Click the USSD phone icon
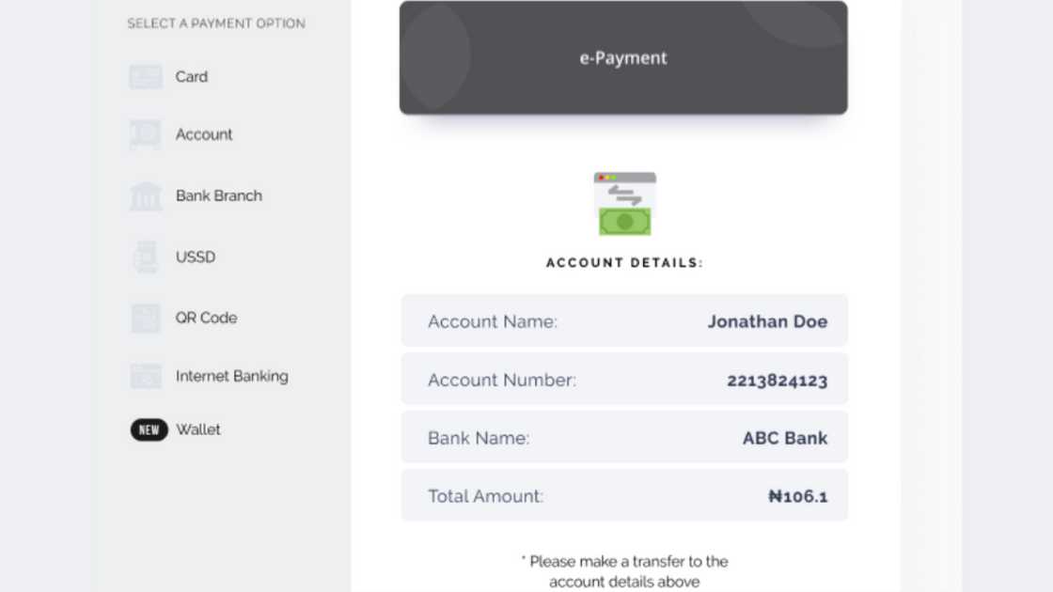This screenshot has width=1053, height=592. 145,257
